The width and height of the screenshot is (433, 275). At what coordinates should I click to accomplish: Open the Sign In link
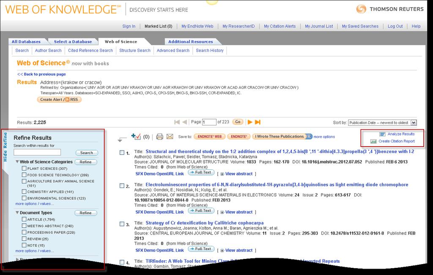[129, 26]
